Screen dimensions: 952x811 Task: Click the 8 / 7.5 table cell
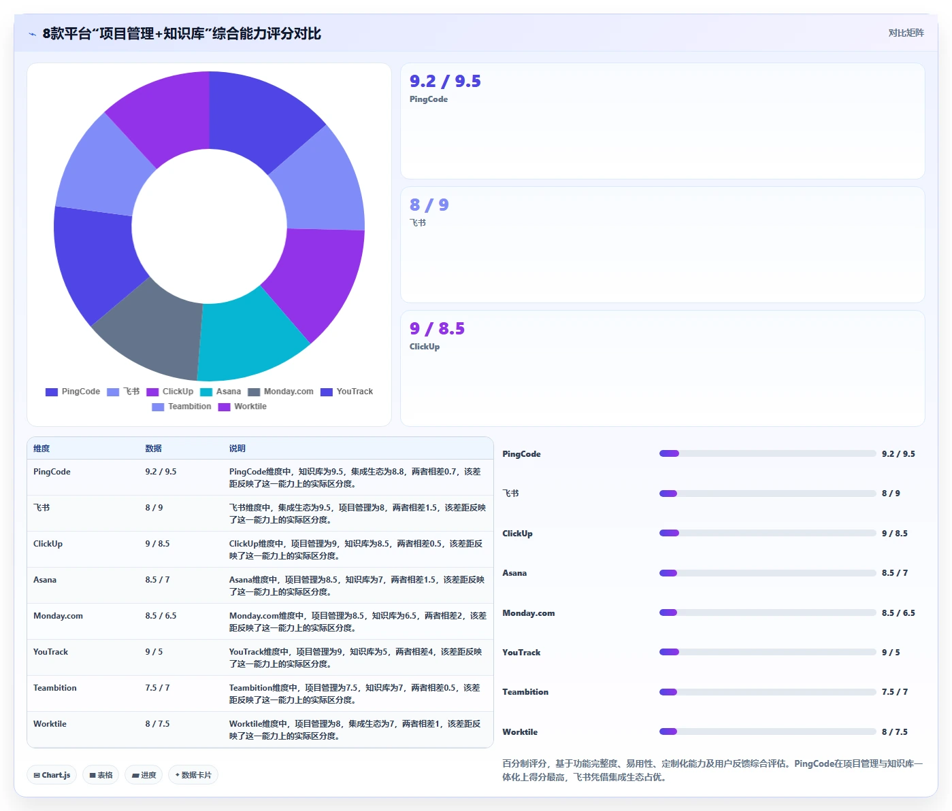pyautogui.click(x=157, y=724)
